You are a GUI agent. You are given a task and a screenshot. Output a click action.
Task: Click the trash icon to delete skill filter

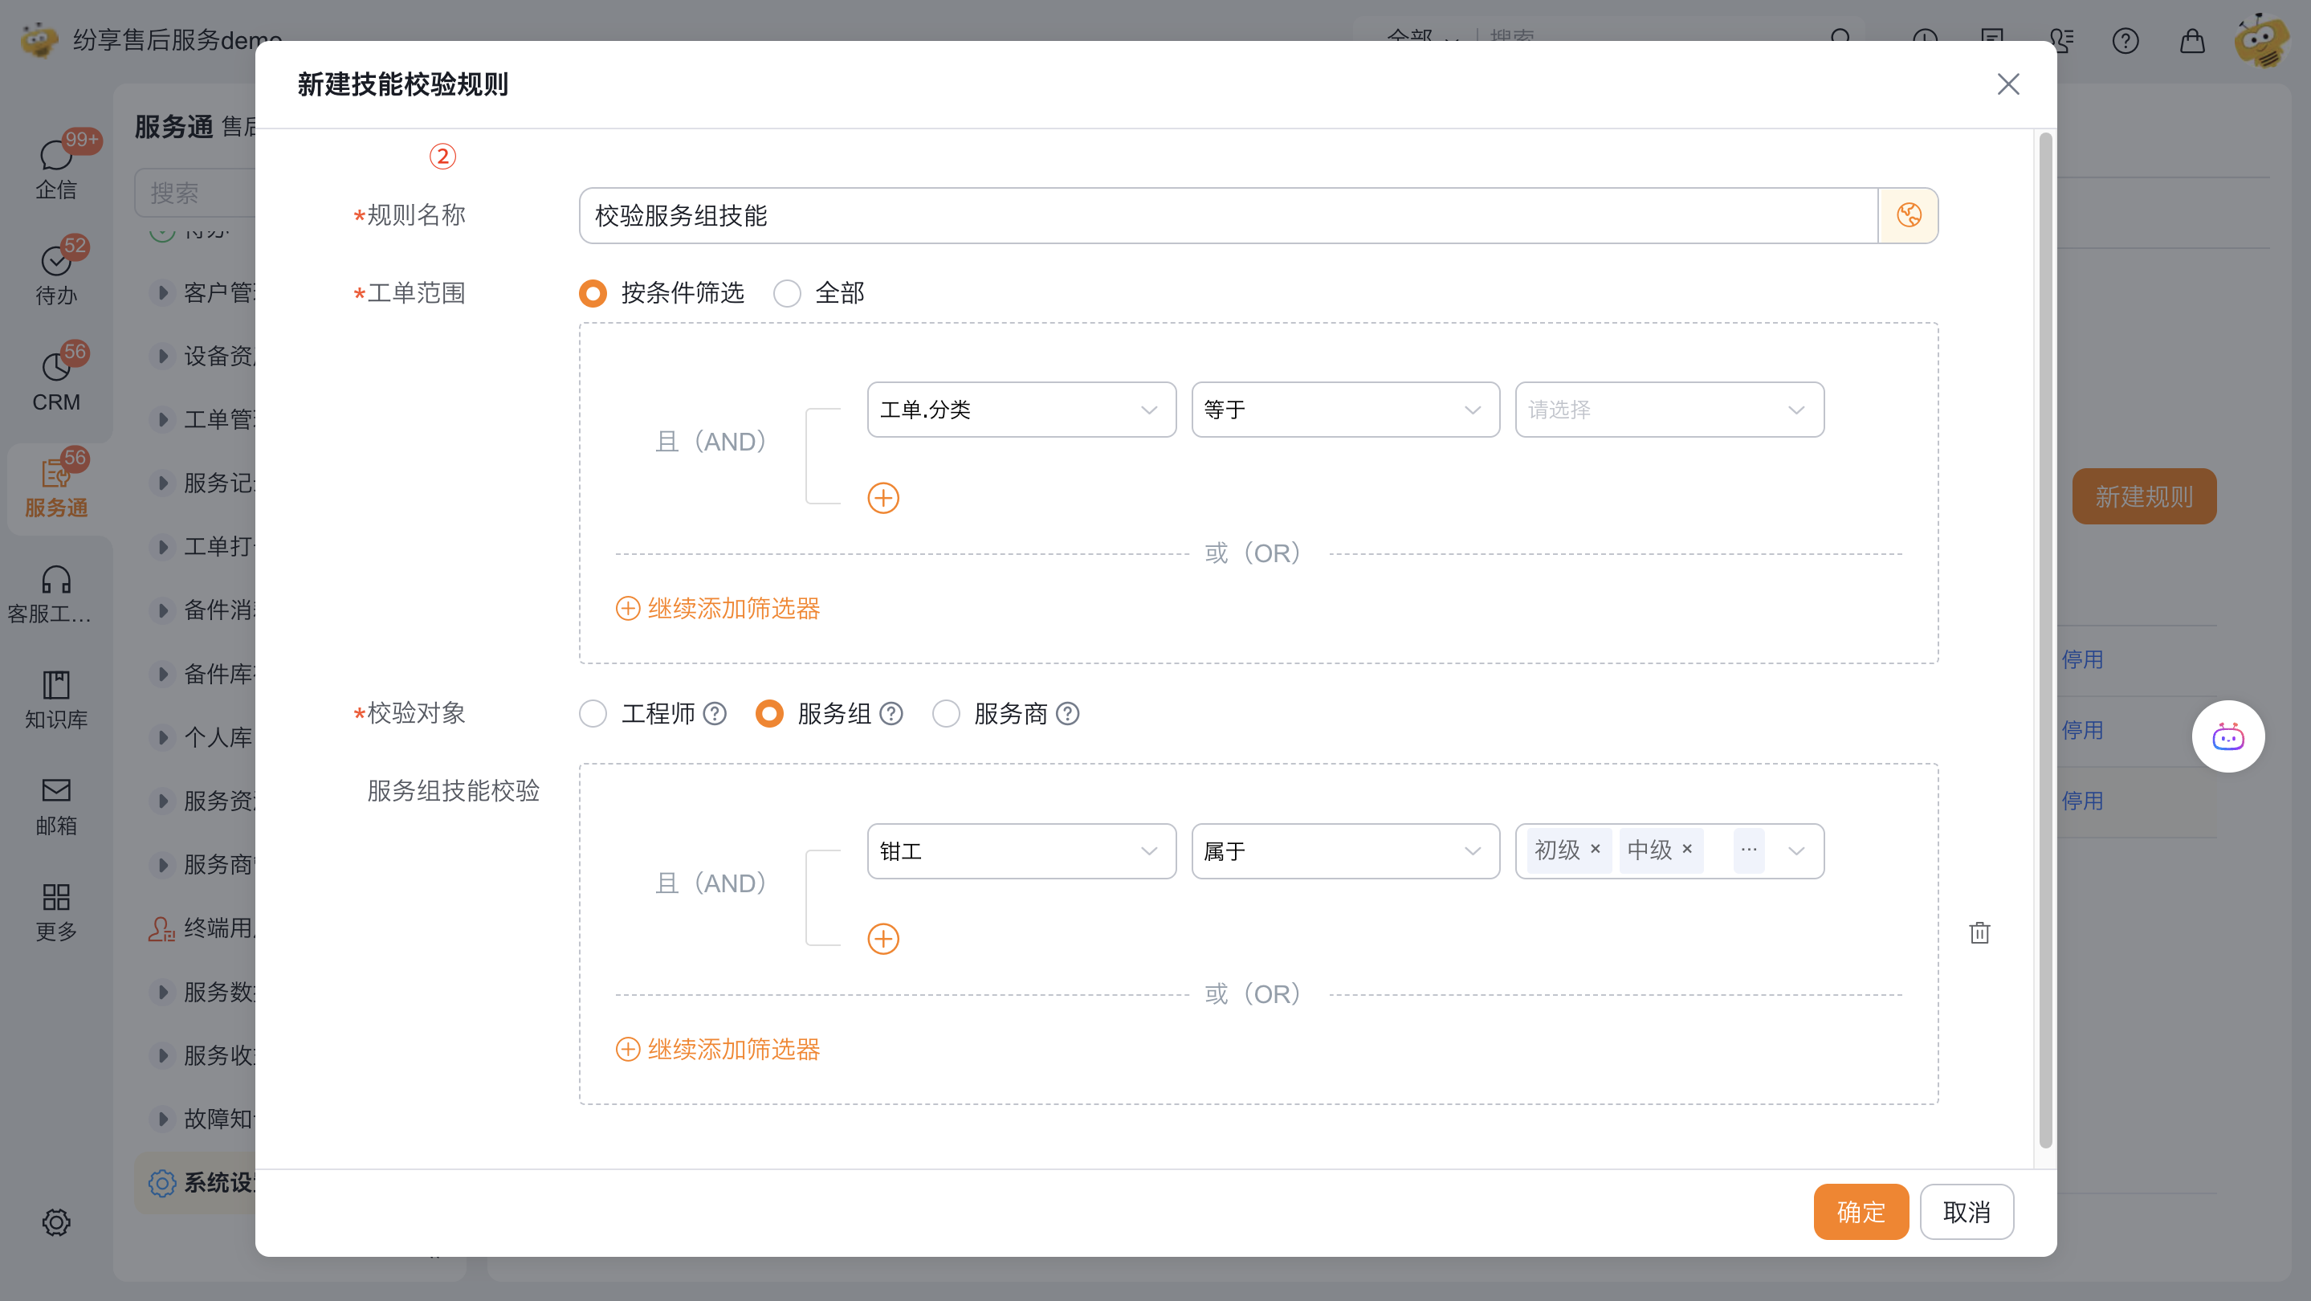(x=1979, y=933)
